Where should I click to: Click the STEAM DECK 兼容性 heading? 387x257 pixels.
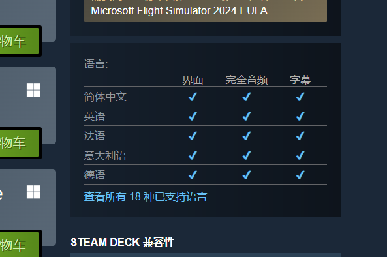pyautogui.click(x=123, y=242)
